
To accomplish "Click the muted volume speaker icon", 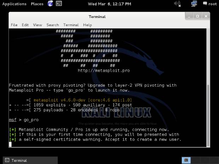I will pyautogui.click(x=177, y=4).
